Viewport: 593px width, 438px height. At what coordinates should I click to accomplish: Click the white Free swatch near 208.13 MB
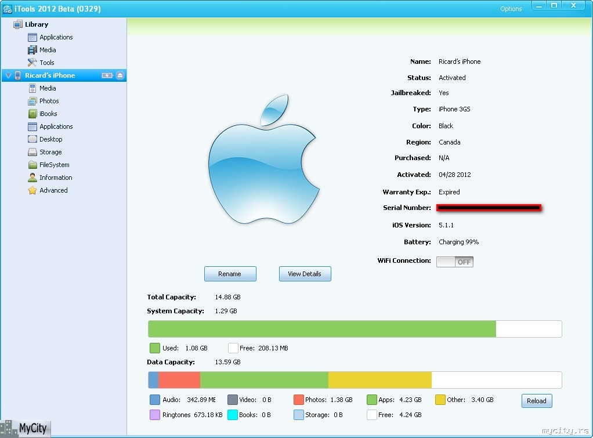(x=233, y=348)
